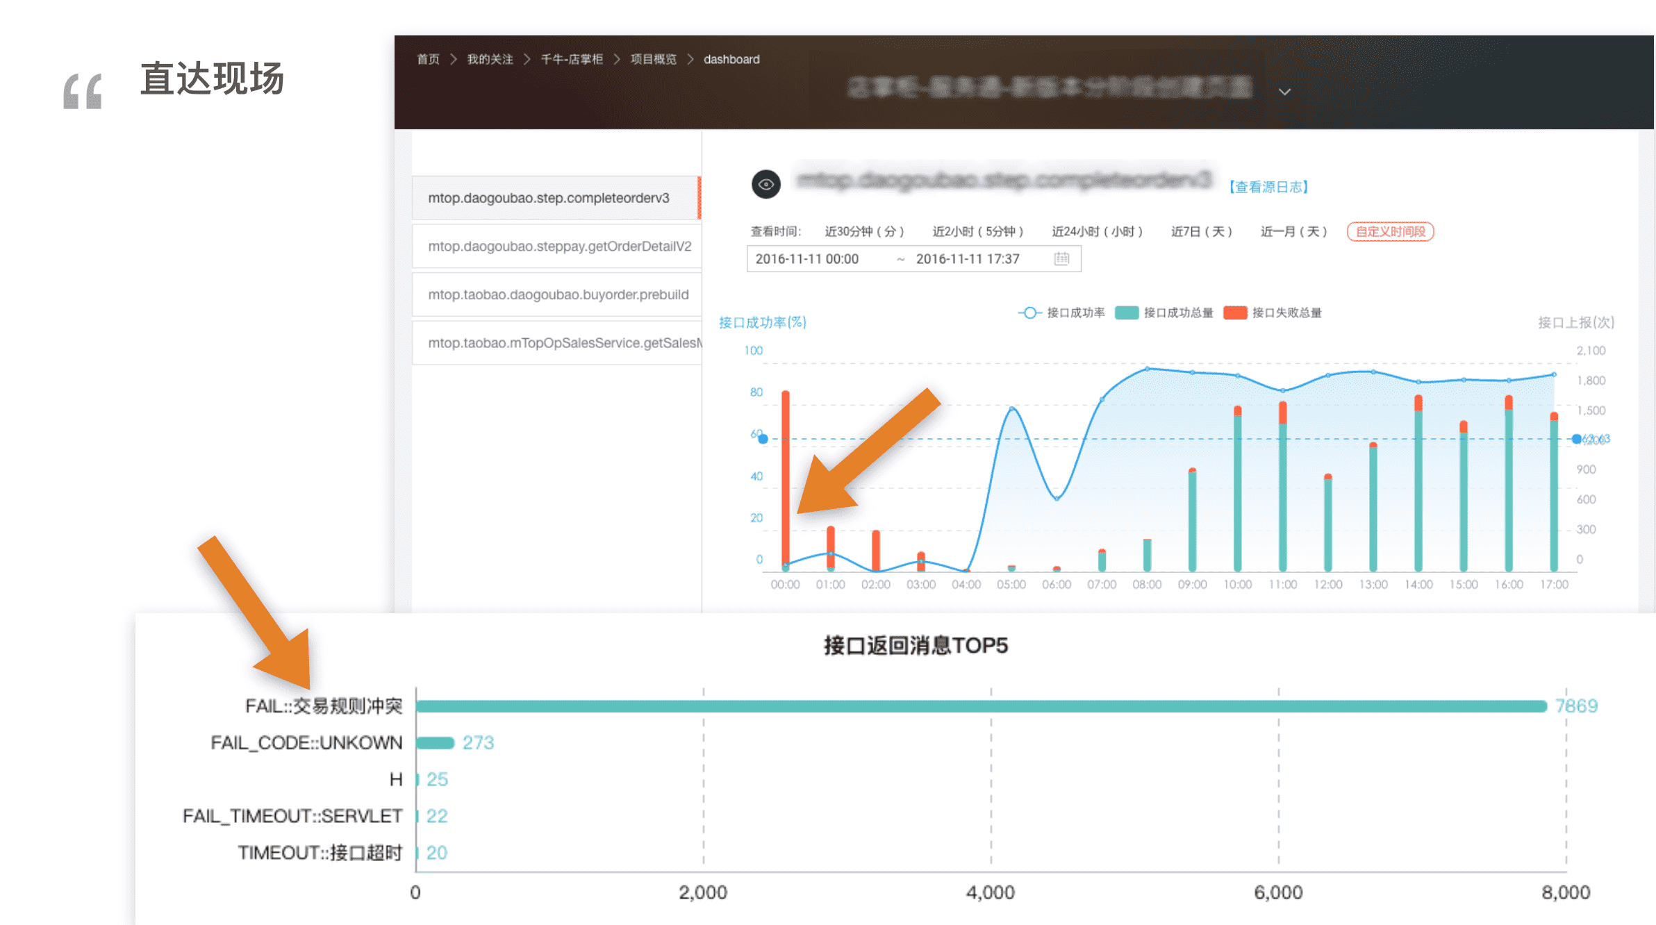The width and height of the screenshot is (1656, 925).
Task: Choose 近7日 time range option
Action: pyautogui.click(x=1201, y=231)
